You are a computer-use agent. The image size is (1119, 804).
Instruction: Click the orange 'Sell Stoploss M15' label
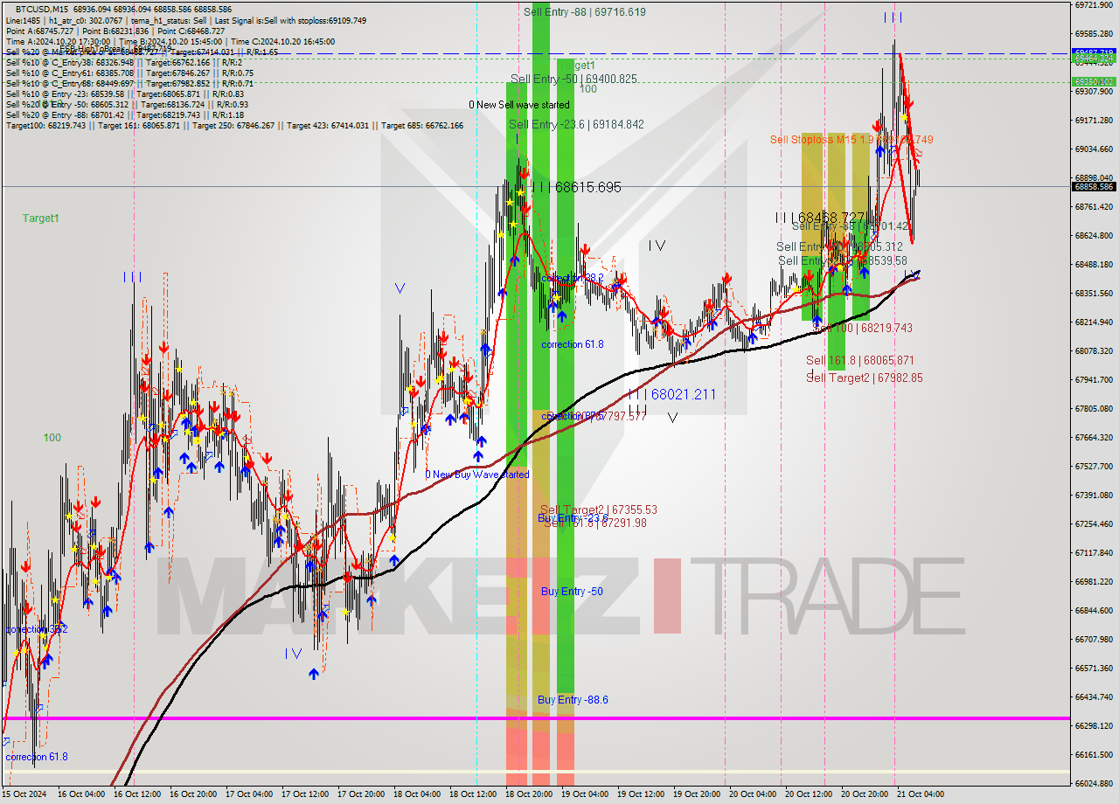pyautogui.click(x=851, y=139)
